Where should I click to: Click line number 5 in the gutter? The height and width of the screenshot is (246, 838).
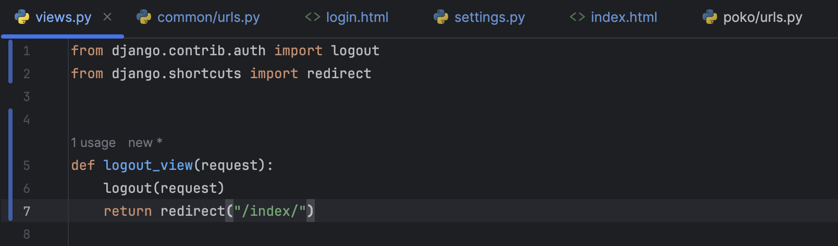coord(27,165)
